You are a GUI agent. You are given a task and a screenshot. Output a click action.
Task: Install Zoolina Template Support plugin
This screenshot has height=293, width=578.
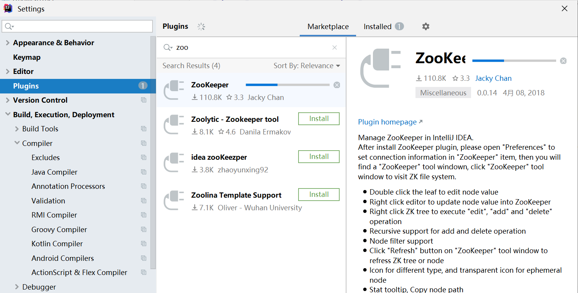(319, 195)
